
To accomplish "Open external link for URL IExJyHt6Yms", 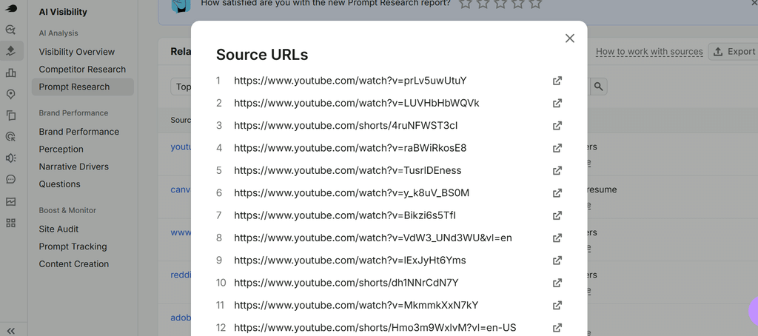I will tap(557, 260).
